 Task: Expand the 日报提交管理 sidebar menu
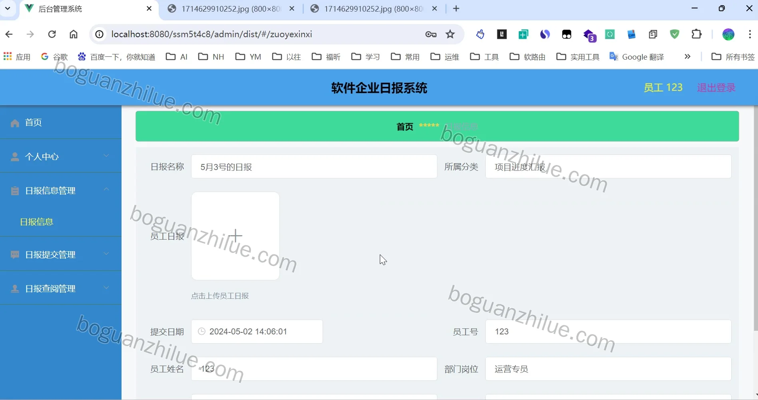pyautogui.click(x=61, y=254)
